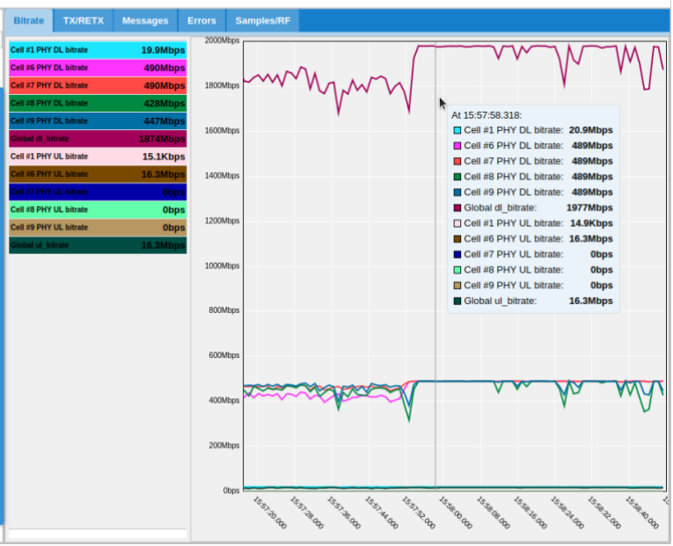The height and width of the screenshot is (546, 673).
Task: Toggle Global ul_bitrate legend entry
Action: [x=98, y=245]
